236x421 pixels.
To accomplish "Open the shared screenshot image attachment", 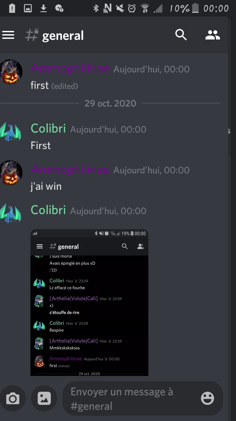I will (89, 303).
